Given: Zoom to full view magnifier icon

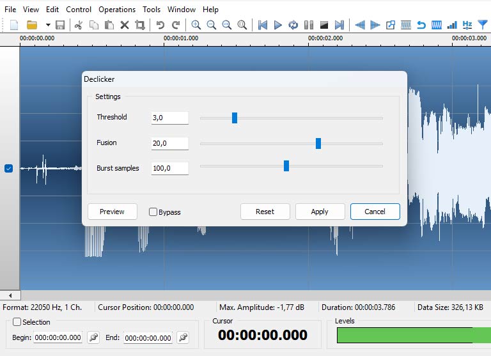Looking at the screenshot, I should tap(242, 25).
